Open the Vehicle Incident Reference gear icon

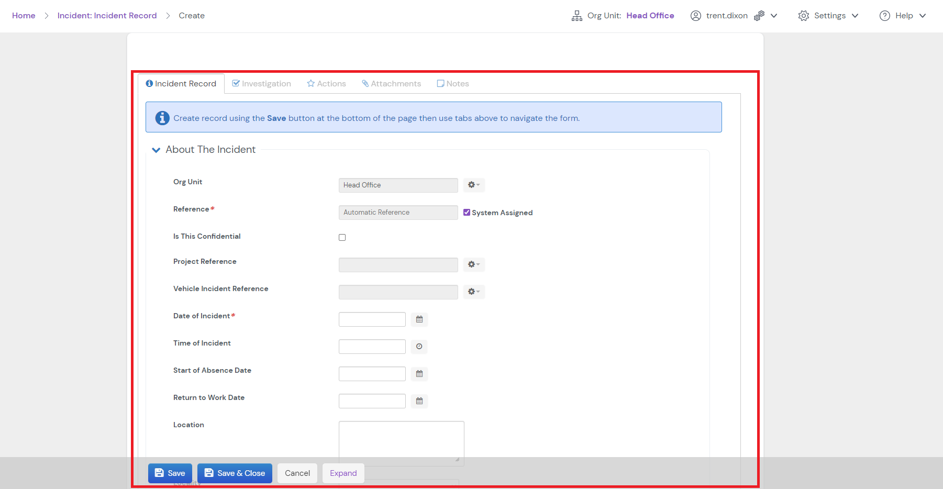click(x=473, y=292)
